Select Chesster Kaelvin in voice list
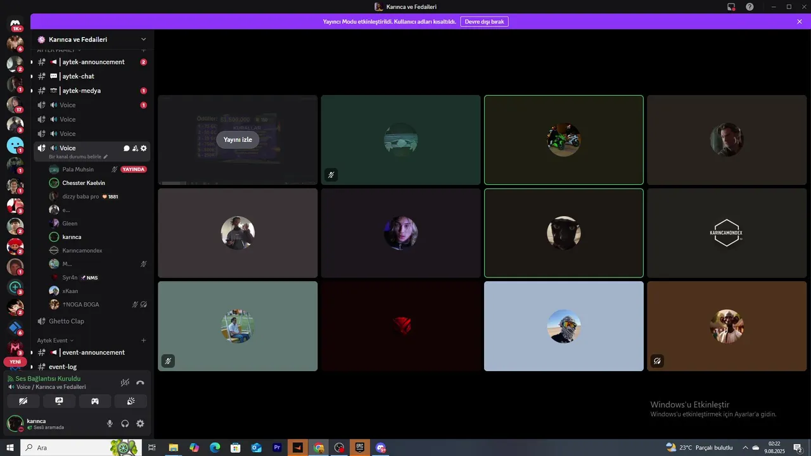Screen dimensions: 811x456 point(98,183)
